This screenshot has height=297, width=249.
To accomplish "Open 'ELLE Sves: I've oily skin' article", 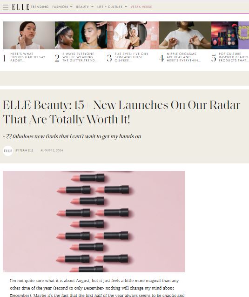I will coord(131,57).
